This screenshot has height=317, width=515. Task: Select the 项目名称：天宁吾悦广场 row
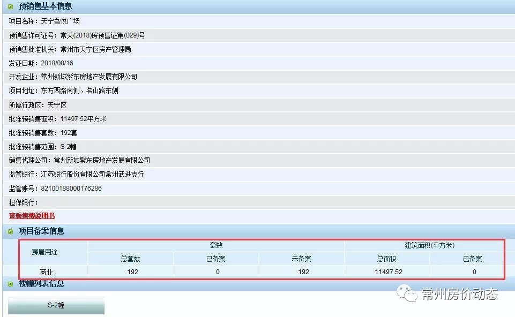259,21
